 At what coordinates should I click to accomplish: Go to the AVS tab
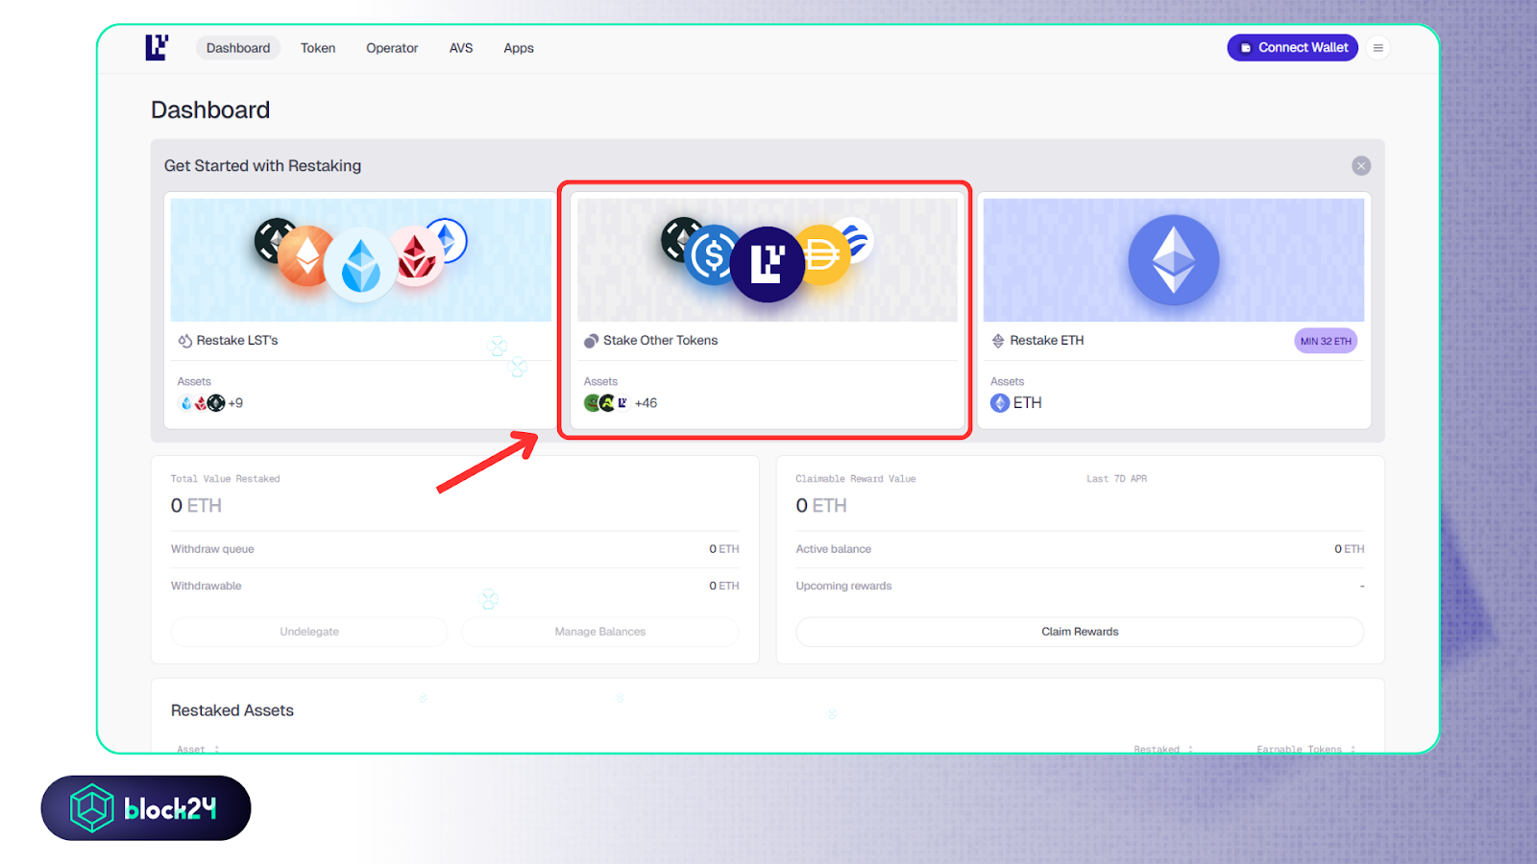coord(461,48)
